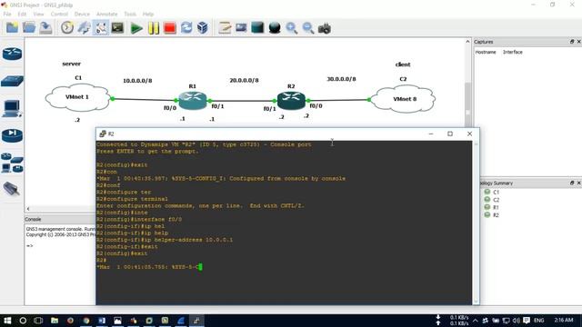Zoom out with the magnifier minus icon
The width and height of the screenshot is (582, 327).
pos(308,28)
